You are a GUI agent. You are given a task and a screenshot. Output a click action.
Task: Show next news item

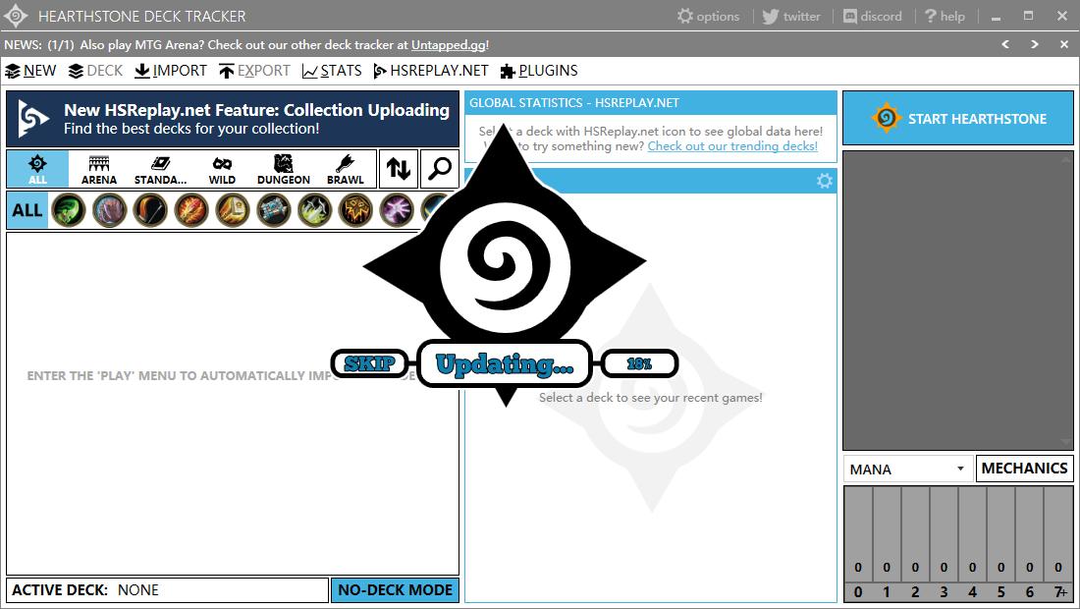[1035, 44]
